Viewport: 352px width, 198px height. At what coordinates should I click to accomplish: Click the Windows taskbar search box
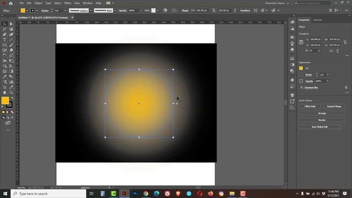click(48, 194)
